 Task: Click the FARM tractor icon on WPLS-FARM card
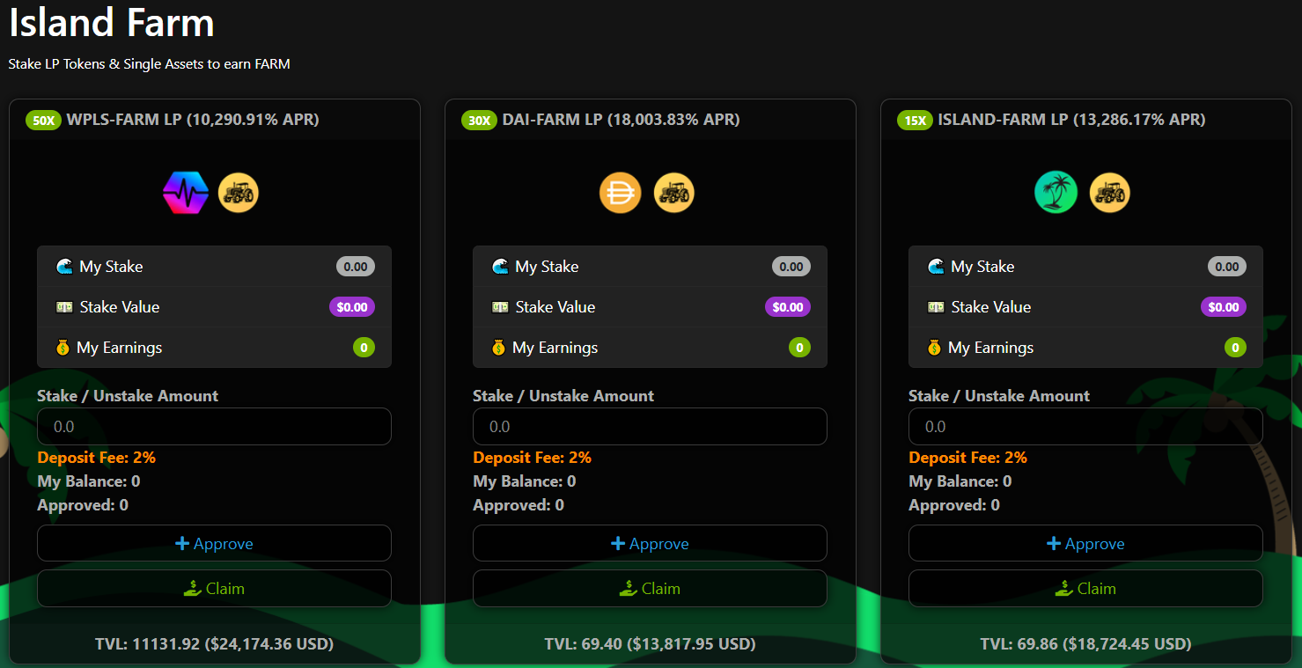(x=239, y=192)
